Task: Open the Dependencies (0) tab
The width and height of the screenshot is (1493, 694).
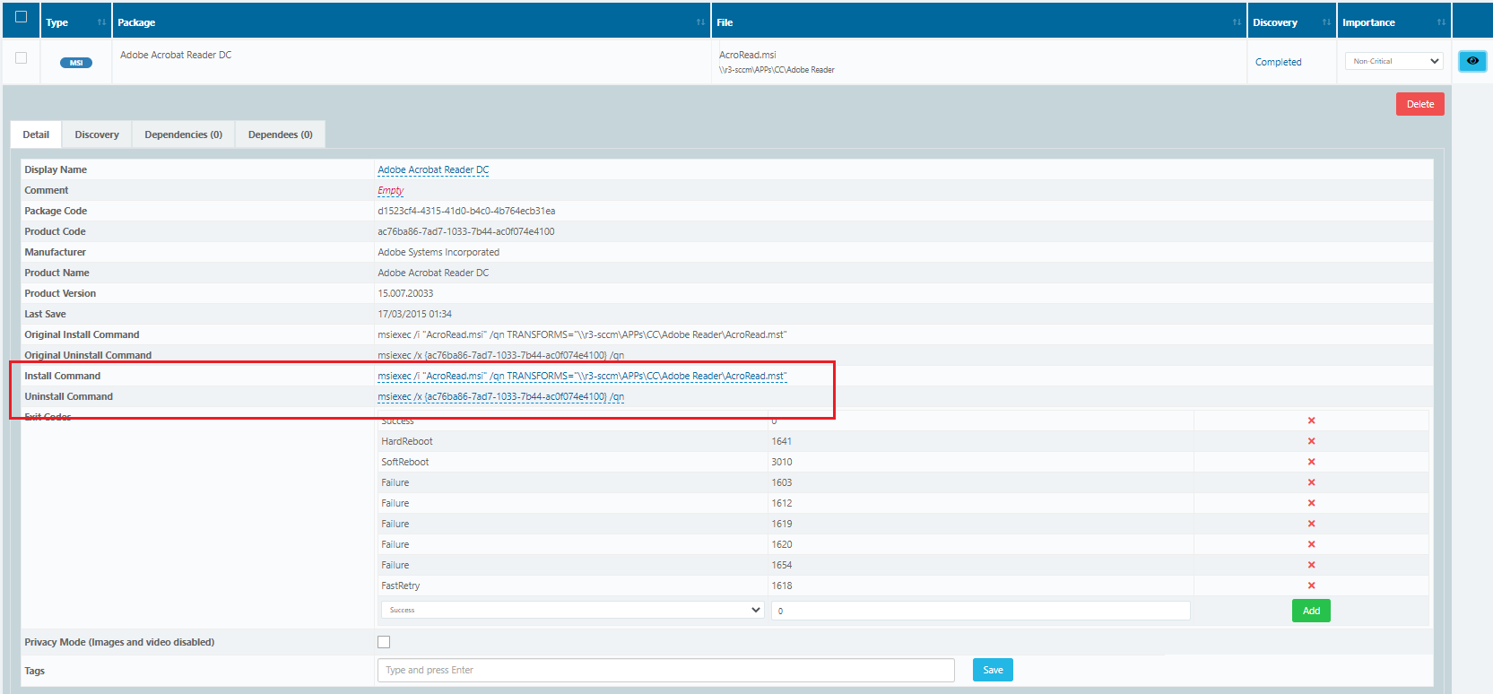Action: pos(184,134)
